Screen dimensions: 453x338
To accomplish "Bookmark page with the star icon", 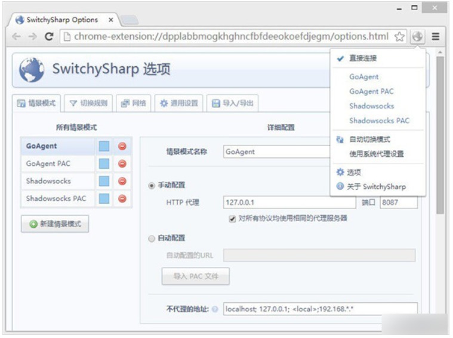I will tap(399, 36).
